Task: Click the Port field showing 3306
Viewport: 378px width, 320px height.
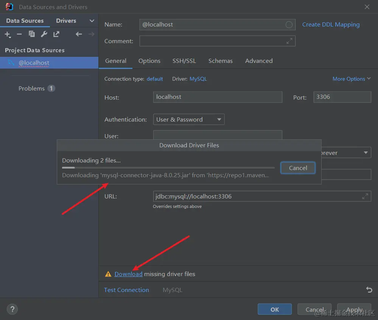Action: (342, 97)
